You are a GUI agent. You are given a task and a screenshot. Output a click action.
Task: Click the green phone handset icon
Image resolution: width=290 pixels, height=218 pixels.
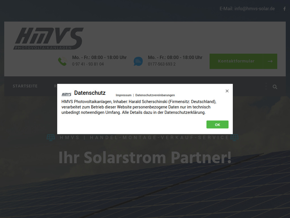[62, 61]
